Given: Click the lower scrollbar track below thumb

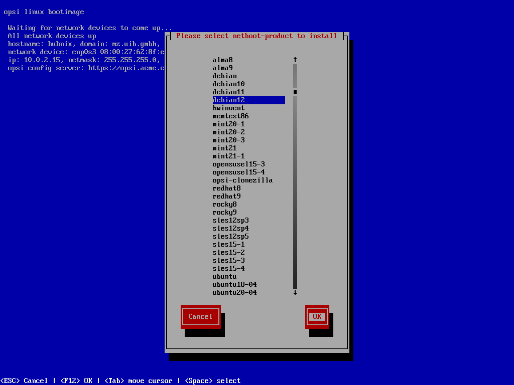Looking at the screenshot, I should [295, 192].
